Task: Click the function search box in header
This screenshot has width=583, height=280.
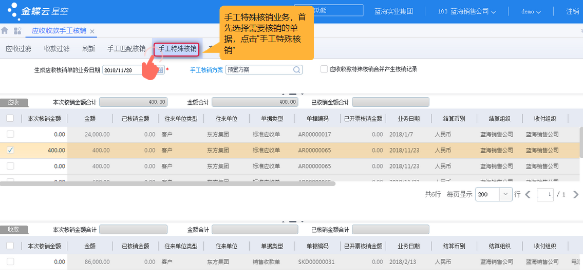Action: [x=328, y=10]
